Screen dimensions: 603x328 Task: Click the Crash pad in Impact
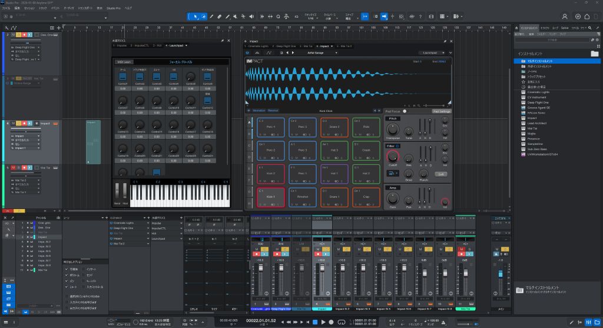pyautogui.click(x=366, y=150)
